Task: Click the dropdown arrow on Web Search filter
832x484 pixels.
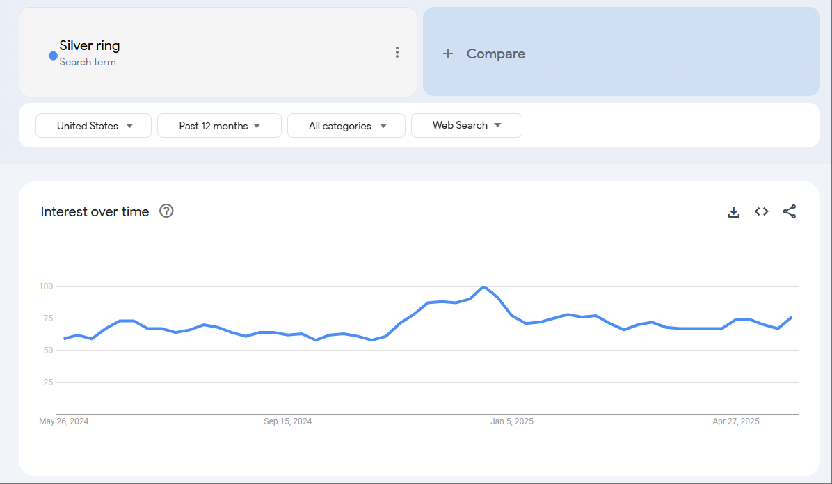Action: pos(497,125)
